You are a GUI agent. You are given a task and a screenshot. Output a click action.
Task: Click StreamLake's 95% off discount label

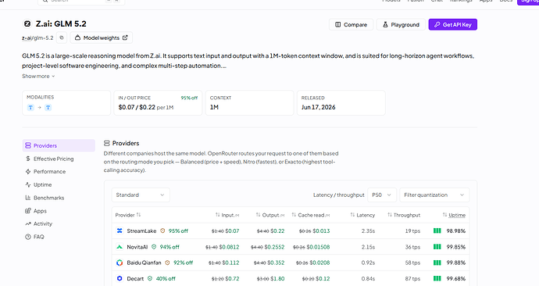click(178, 231)
